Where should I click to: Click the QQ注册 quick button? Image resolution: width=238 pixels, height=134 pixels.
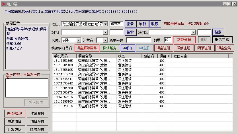[145, 48]
